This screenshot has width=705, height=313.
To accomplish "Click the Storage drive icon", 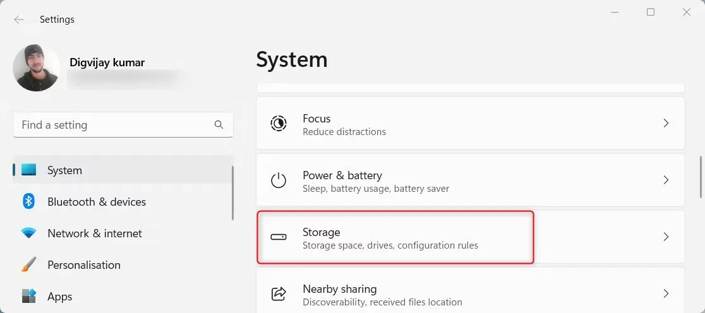I will [278, 237].
